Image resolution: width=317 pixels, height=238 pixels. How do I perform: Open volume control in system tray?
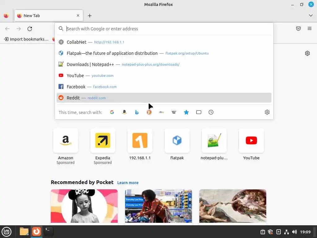pyautogui.click(x=294, y=232)
